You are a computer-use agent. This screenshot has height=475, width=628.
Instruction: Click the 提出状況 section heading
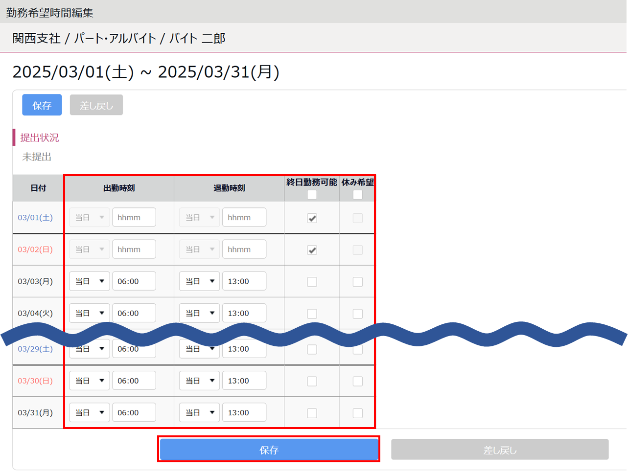tap(40, 137)
